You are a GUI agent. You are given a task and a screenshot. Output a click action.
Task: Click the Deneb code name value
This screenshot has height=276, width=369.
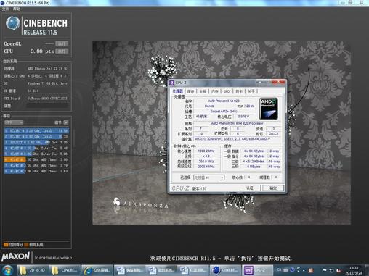pos(209,106)
